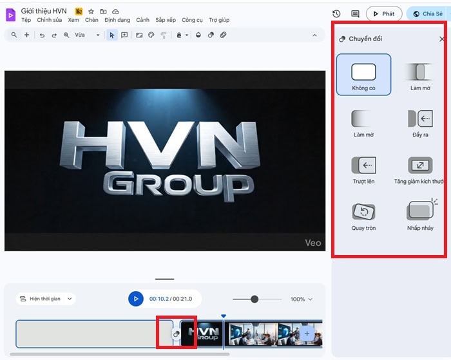The height and width of the screenshot is (360, 451).
Task: Open the Hiện thời gian dropdown
Action: click(x=46, y=299)
